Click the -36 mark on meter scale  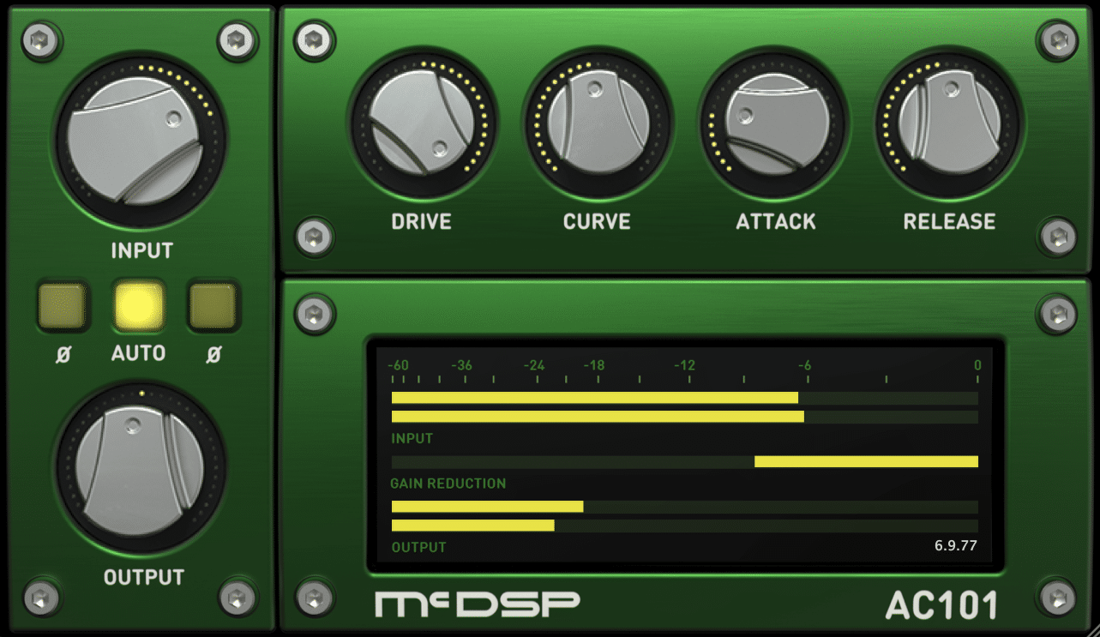coord(461,365)
